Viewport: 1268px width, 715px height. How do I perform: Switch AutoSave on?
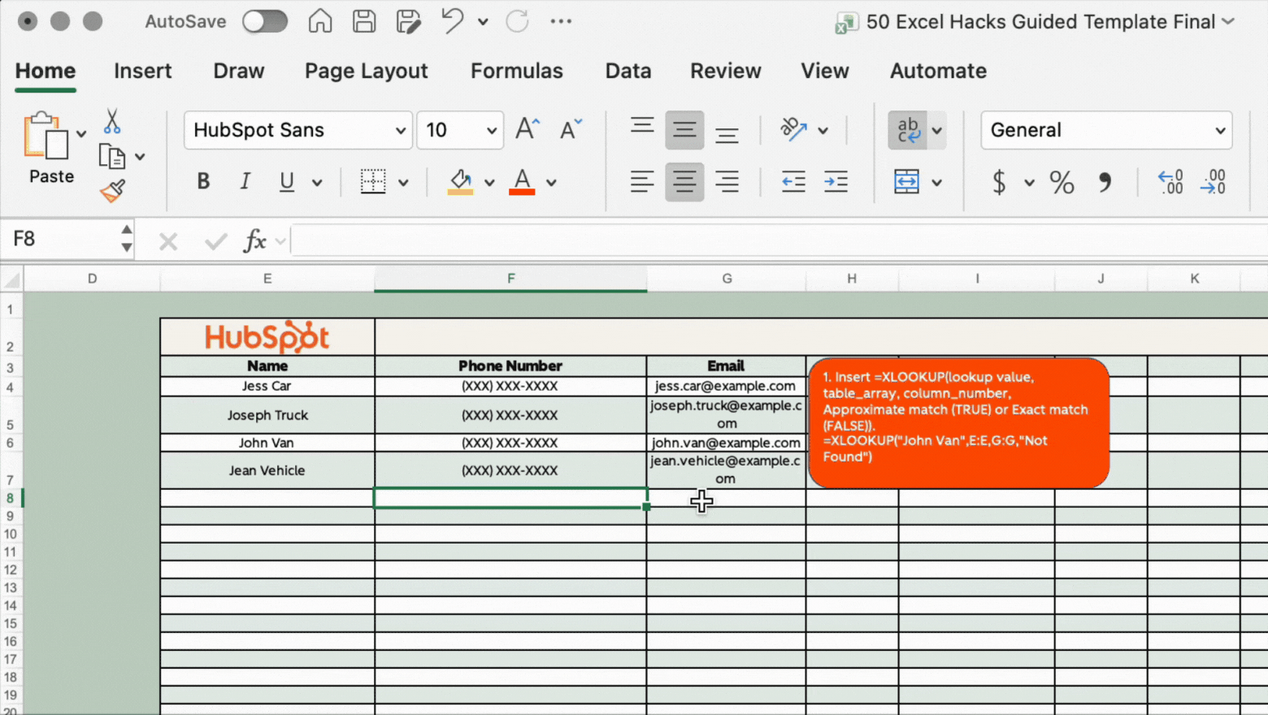[265, 22]
